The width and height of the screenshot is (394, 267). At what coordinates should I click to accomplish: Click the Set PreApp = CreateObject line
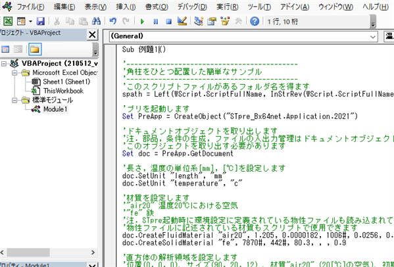point(239,116)
